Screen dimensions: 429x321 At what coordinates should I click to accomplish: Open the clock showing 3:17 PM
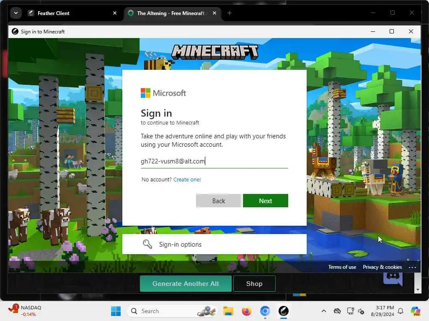(x=382, y=311)
